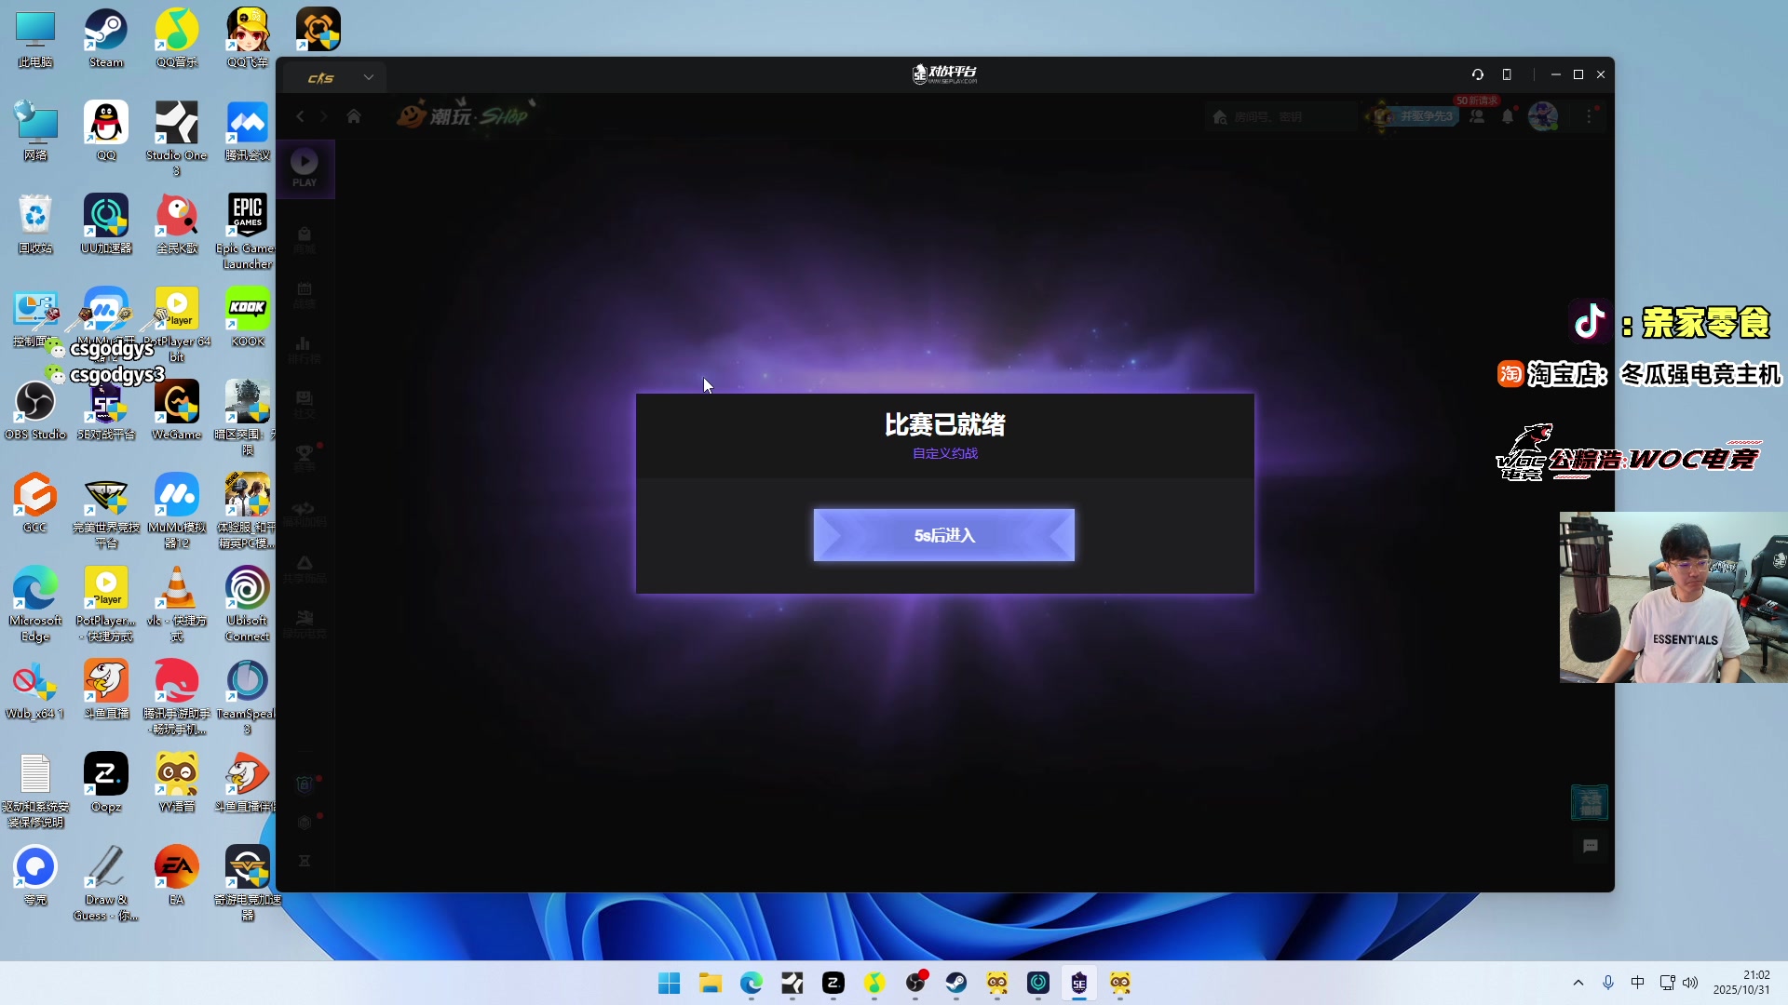Image resolution: width=1788 pixels, height=1005 pixels.
Task: Click the PLAY sidebar button
Action: 305,168
